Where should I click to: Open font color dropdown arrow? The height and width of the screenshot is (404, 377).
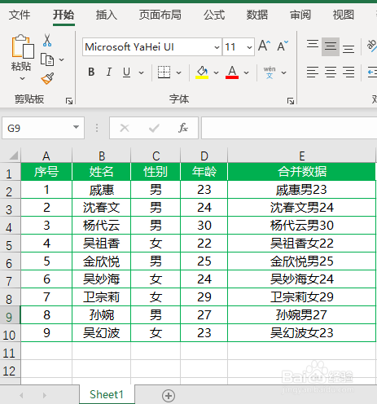coord(246,72)
